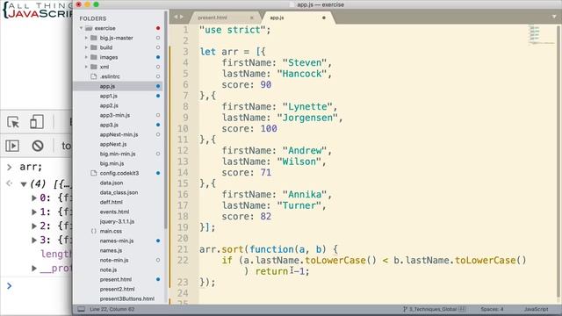Open data_class.json file
The height and width of the screenshot is (316, 562).
tap(119, 192)
